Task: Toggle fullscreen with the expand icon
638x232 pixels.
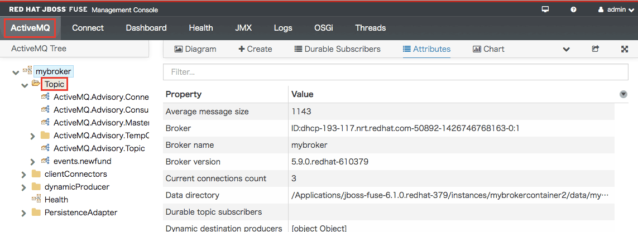Action: [625, 49]
